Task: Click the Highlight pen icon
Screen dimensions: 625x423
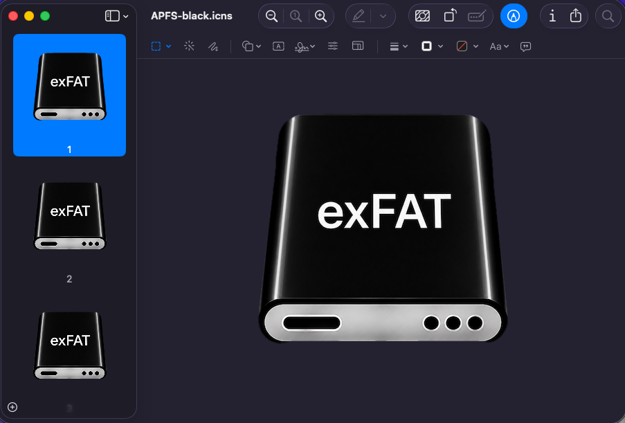Action: pos(359,16)
